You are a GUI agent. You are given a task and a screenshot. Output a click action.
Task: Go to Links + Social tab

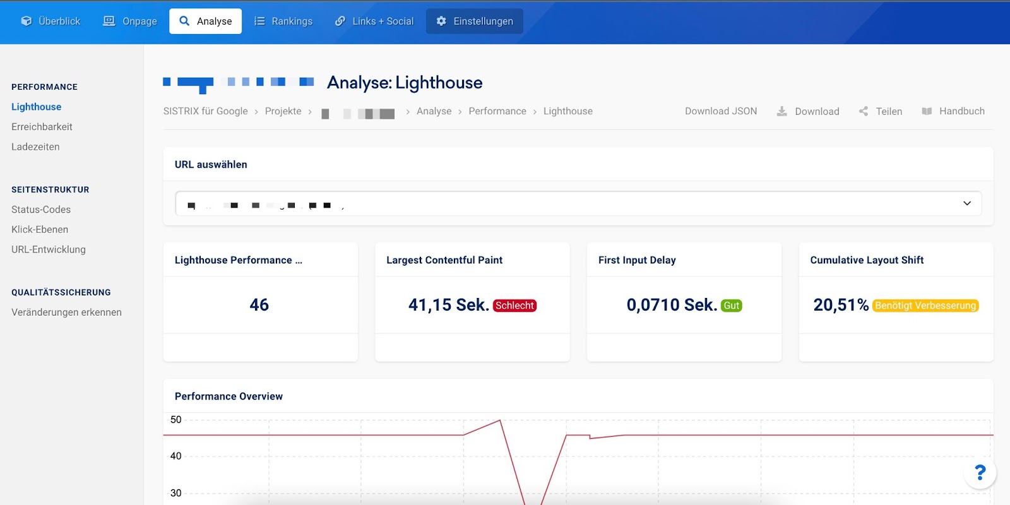click(374, 21)
